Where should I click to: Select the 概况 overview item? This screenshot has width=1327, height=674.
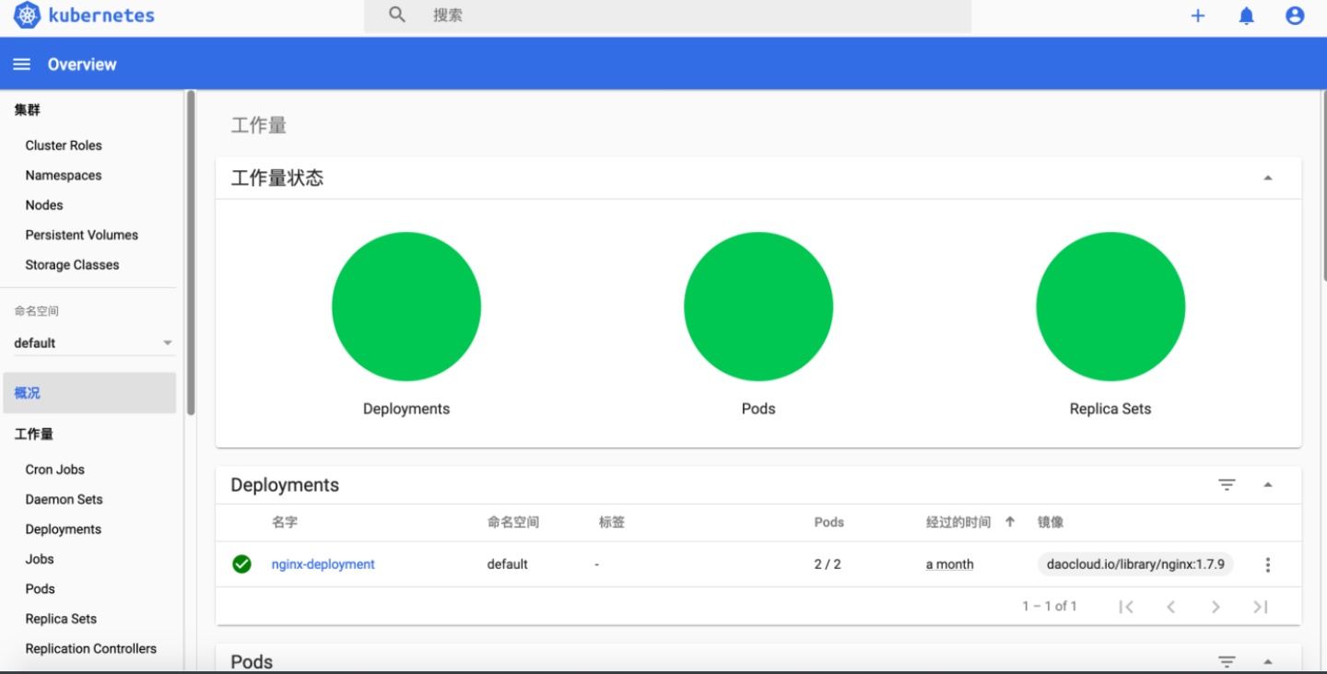[89, 392]
